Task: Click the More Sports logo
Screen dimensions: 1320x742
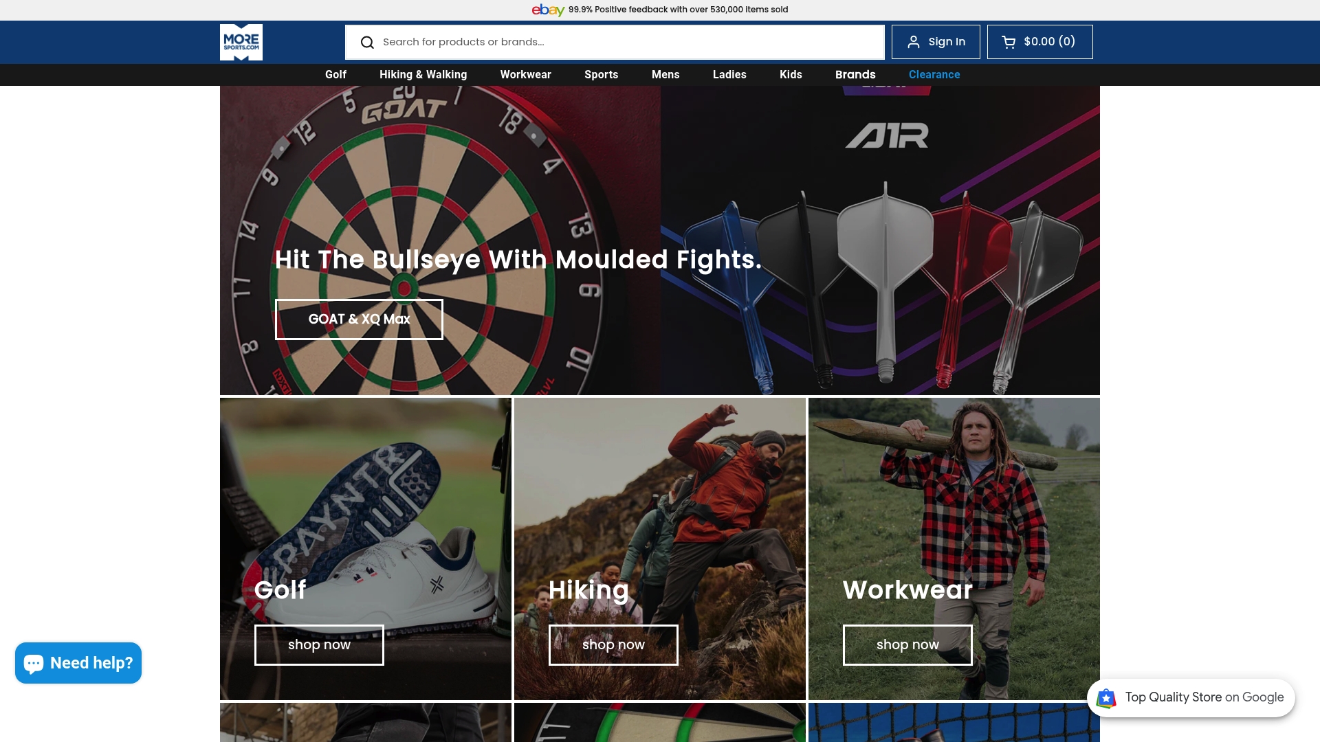Action: point(241,42)
